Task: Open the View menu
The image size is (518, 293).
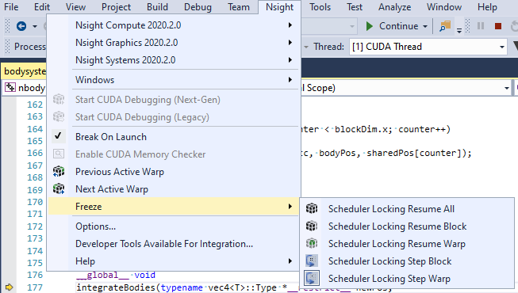Action: coord(75,7)
